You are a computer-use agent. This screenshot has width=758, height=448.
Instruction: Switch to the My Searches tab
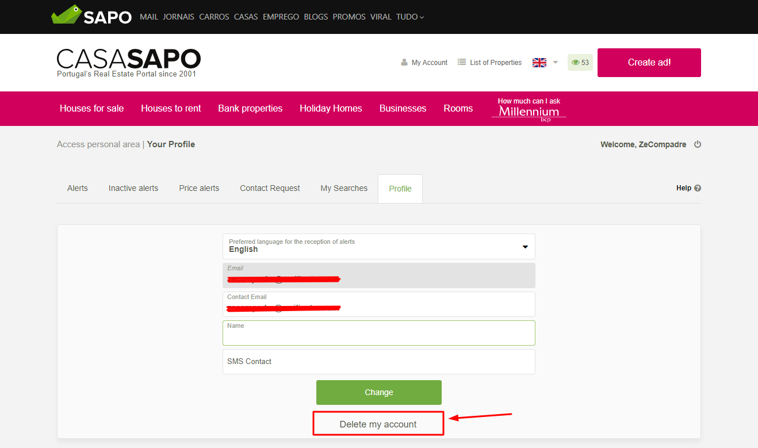click(344, 188)
